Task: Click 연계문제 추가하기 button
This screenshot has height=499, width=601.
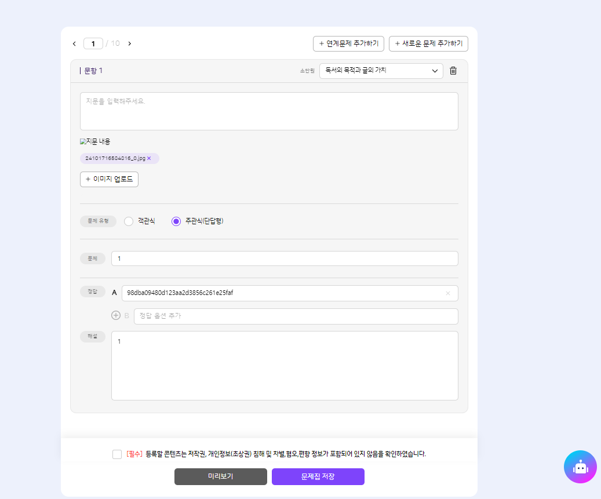Action: pyautogui.click(x=348, y=43)
